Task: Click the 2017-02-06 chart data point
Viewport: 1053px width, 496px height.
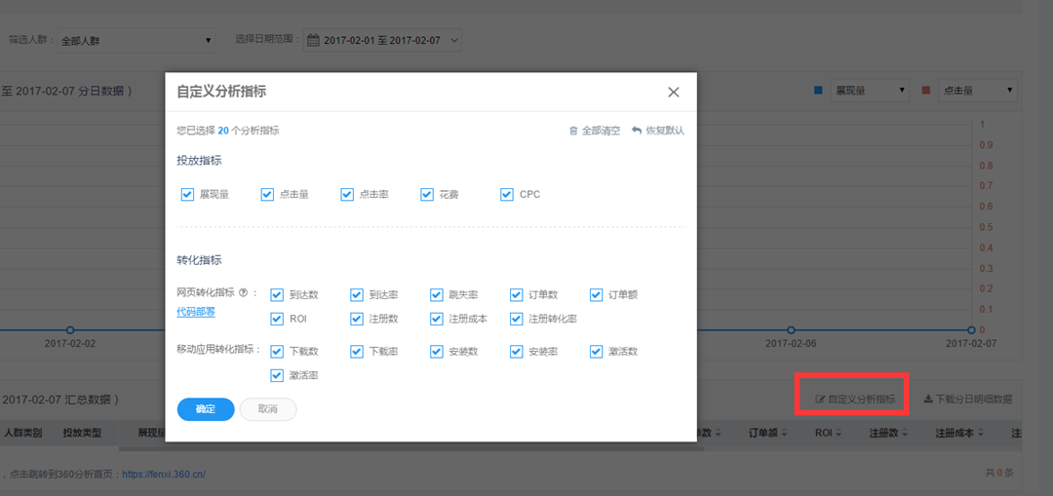Action: tap(791, 329)
